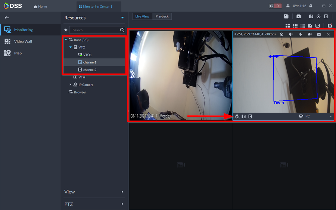Click the map location icon under video
The image size is (336, 210).
pos(237,116)
